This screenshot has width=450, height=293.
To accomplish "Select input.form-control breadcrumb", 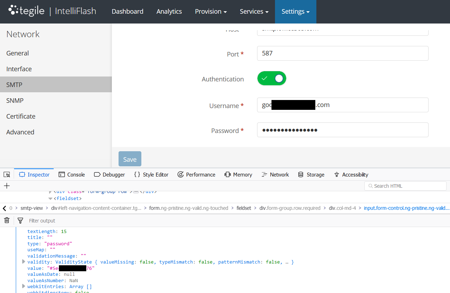I will (407, 208).
